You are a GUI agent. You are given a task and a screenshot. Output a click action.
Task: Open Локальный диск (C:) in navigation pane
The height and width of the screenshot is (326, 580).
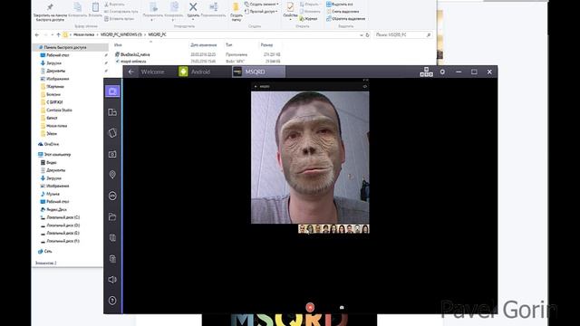coord(63,217)
